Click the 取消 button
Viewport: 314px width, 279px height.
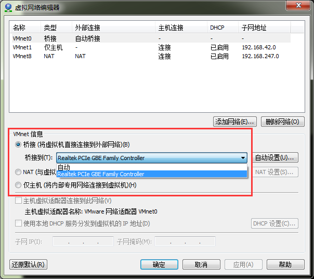point(201,264)
